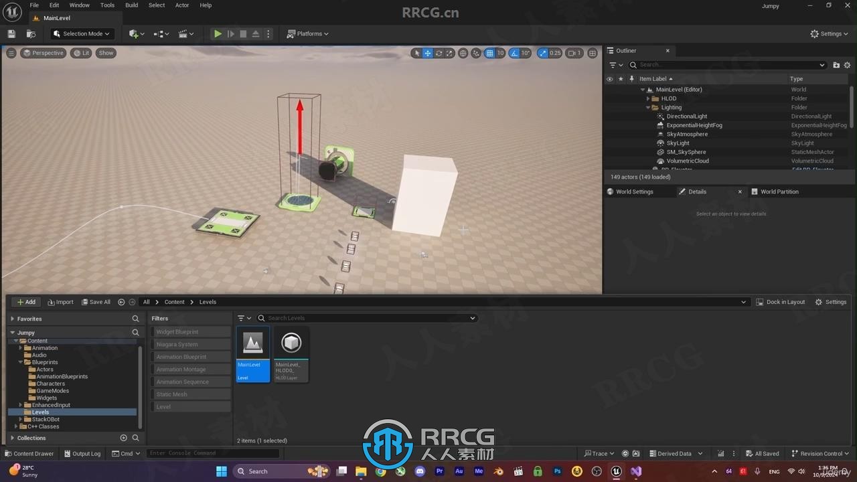The image size is (857, 482).
Task: Open the Actor menu
Action: tap(182, 5)
